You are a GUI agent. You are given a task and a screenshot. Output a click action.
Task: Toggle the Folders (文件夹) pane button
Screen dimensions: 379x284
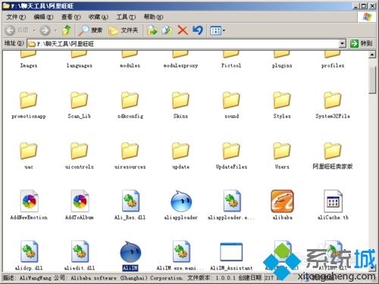[x=123, y=30]
